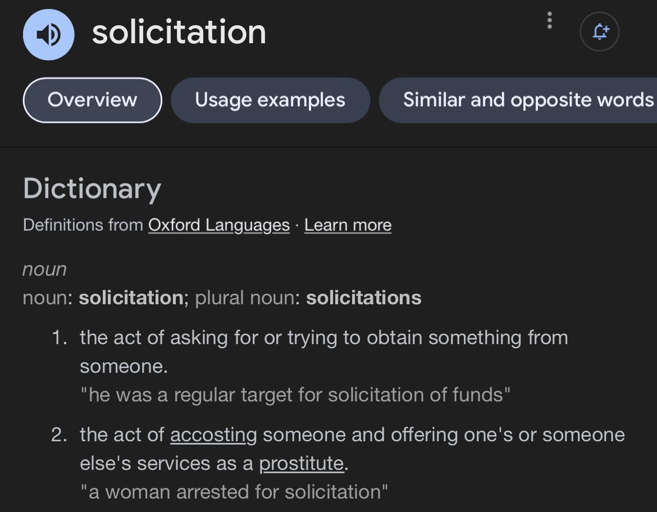Open the Oxford Languages link
The image size is (657, 512).
[219, 225]
